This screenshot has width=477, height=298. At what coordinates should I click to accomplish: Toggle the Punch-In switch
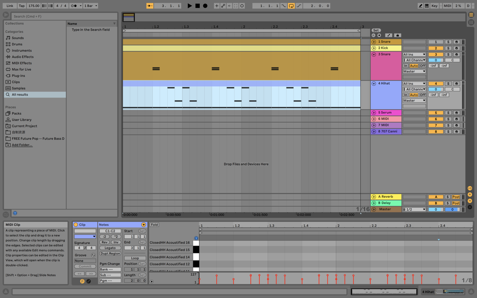click(x=284, y=6)
